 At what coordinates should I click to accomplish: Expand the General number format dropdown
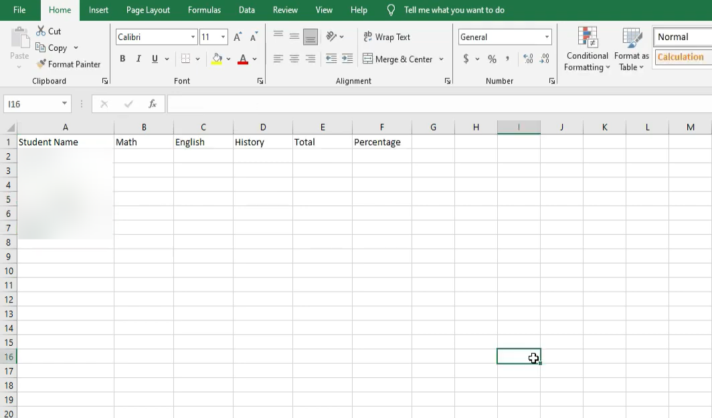click(x=547, y=37)
